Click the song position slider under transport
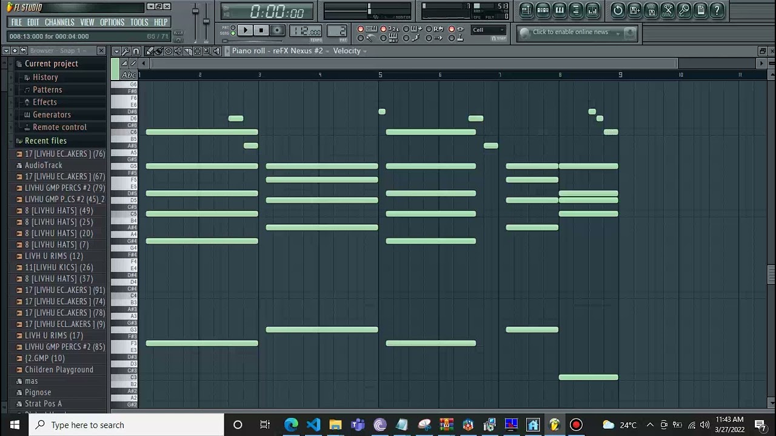 (x=252, y=41)
